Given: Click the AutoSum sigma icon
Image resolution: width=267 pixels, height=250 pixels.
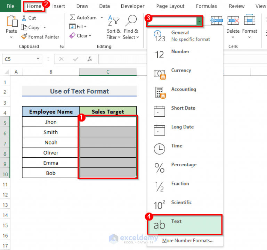Looking at the screenshot, I should coord(72,17).
